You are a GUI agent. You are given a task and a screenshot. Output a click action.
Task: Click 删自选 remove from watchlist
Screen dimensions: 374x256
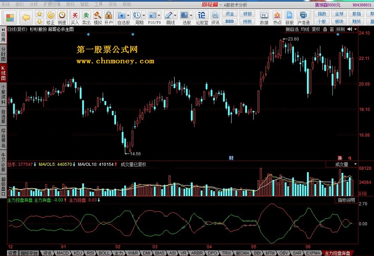[x=292, y=29]
